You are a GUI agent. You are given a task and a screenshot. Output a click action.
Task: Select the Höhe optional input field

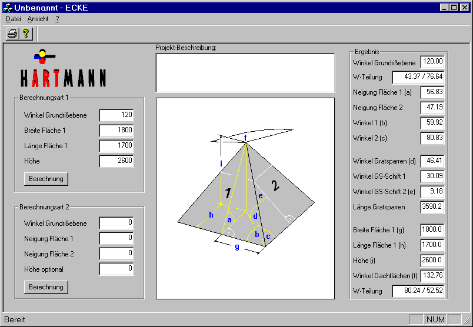click(x=116, y=269)
